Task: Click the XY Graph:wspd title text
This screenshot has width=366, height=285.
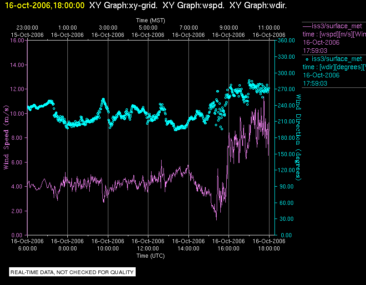Action: point(193,5)
